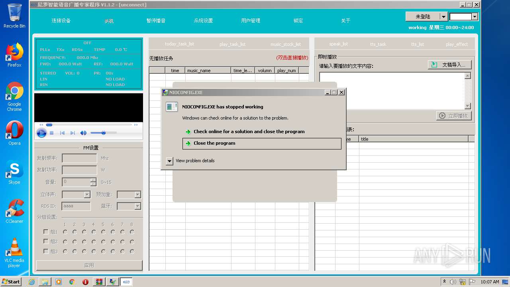The image size is (510, 287).
Task: Open the 连接设备 connect device menu
Action: click(61, 21)
